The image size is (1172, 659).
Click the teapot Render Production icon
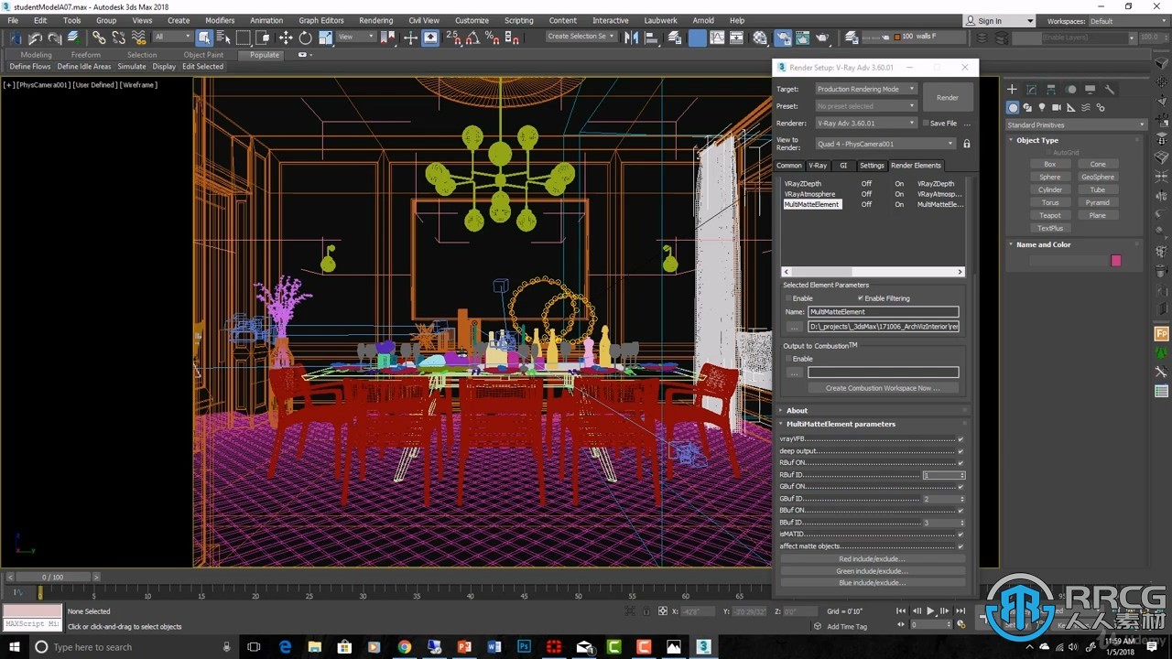[822, 38]
